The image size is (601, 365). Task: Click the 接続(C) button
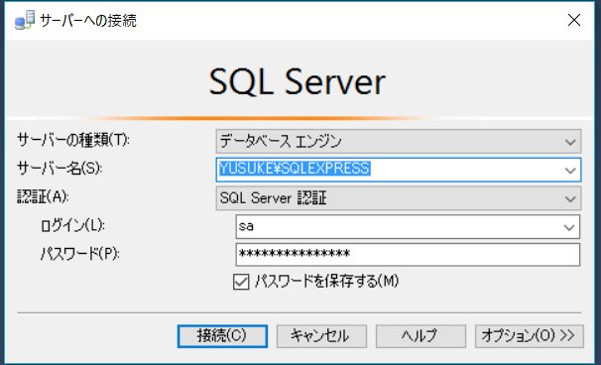point(222,336)
